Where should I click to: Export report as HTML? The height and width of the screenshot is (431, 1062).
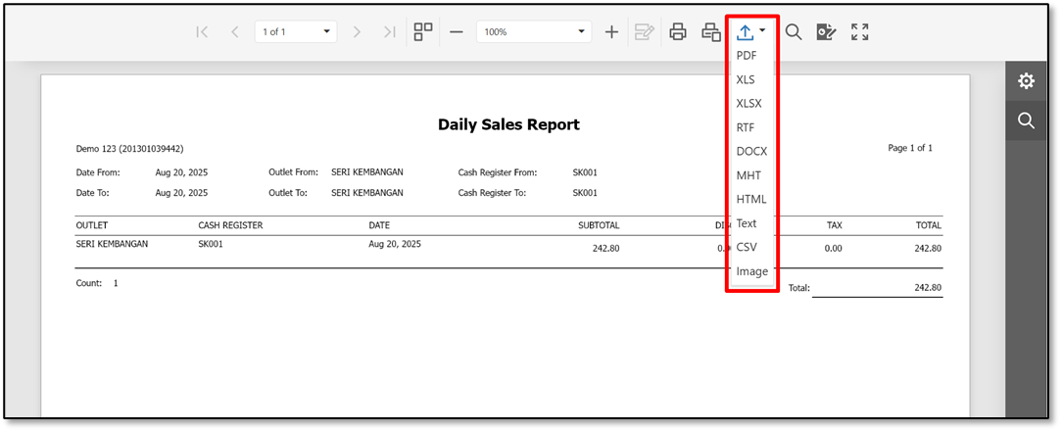751,199
